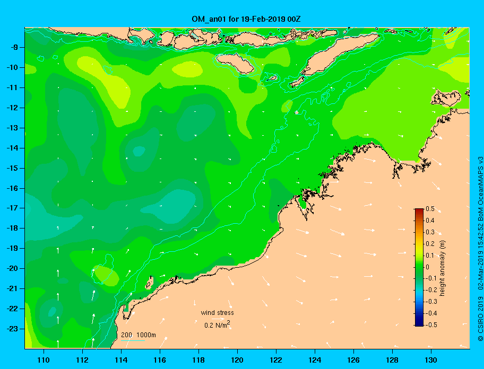Click the height anomaly color bar
Screen dimensions: 484x369
pos(419,267)
